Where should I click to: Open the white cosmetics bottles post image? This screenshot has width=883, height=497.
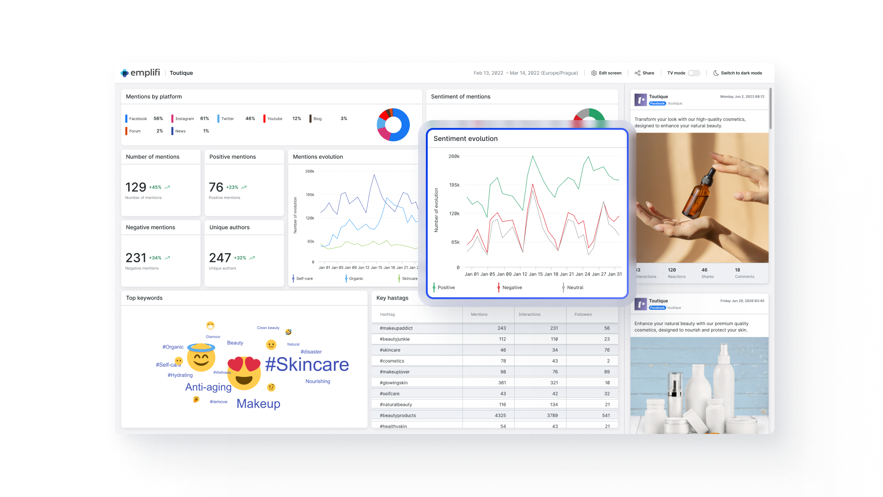[x=700, y=386]
